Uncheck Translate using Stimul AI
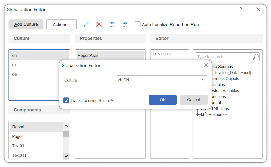This screenshot has width=271, height=167. point(66,100)
